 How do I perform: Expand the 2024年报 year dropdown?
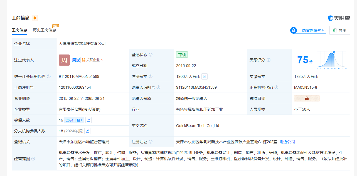click(x=74, y=120)
